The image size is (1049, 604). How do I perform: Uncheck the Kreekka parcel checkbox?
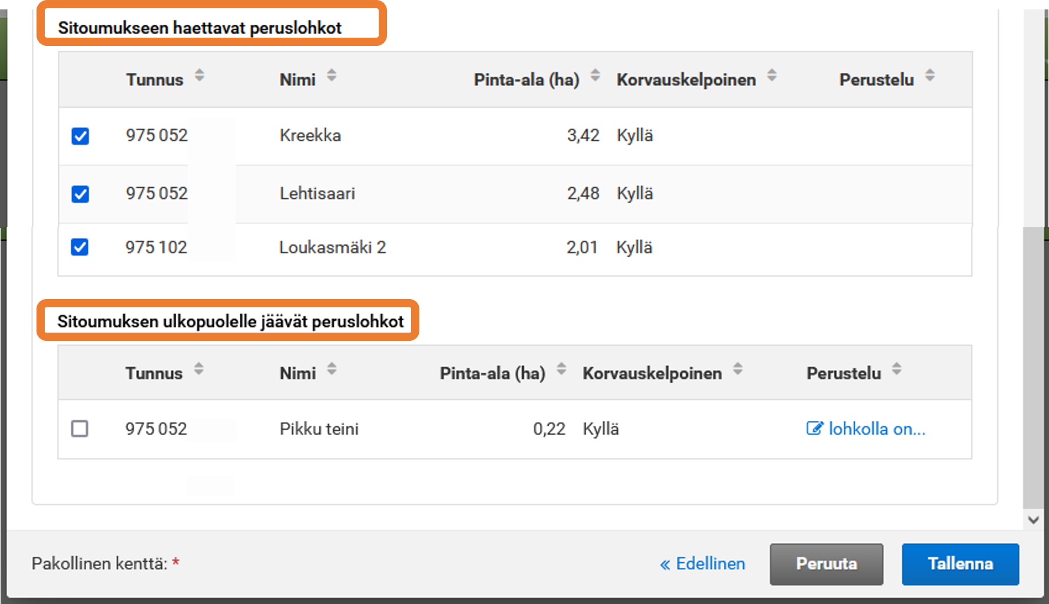[x=80, y=136]
